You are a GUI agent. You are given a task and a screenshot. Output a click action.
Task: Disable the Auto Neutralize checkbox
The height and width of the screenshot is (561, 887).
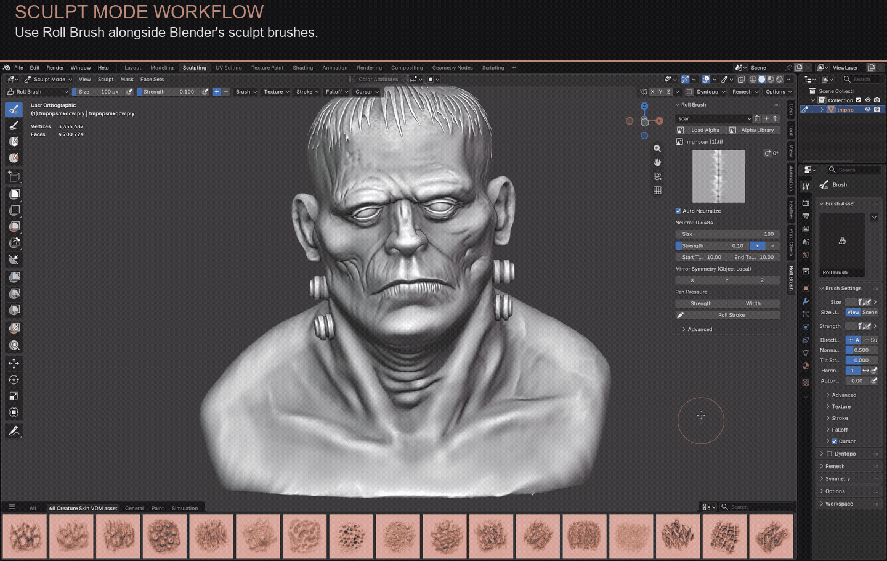(678, 211)
